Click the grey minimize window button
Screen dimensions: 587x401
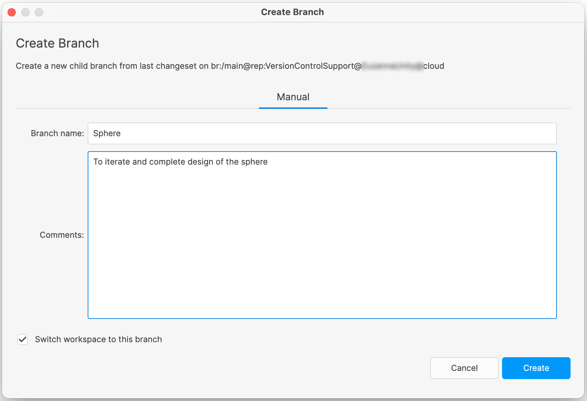[x=25, y=12]
